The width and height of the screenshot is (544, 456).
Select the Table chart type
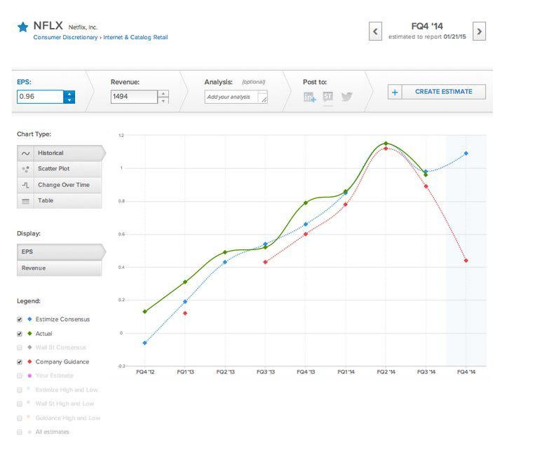(60, 201)
